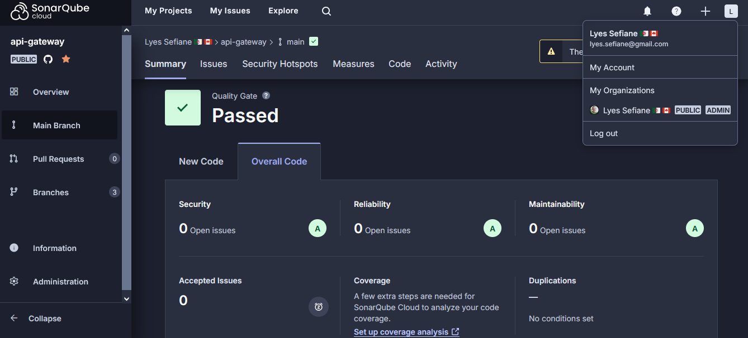The image size is (748, 338).
Task: Click Log out in user menu
Action: [x=660, y=133]
